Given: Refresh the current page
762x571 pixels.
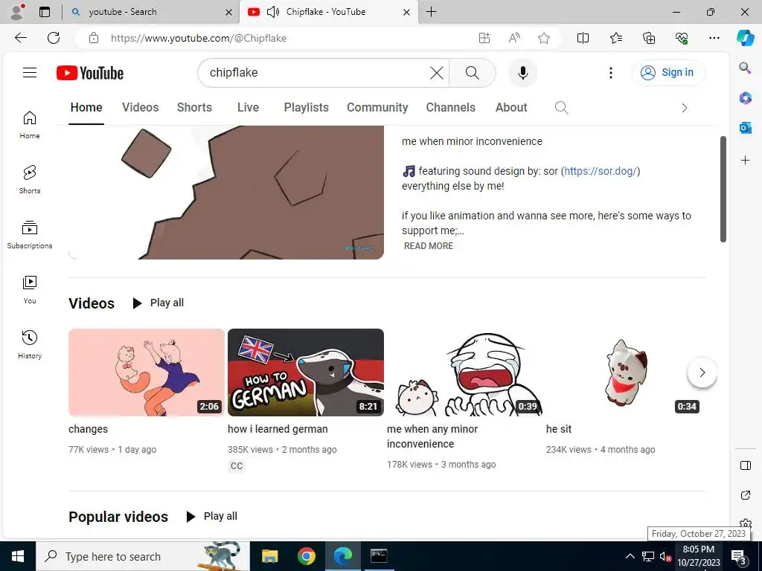Looking at the screenshot, I should pos(54,38).
